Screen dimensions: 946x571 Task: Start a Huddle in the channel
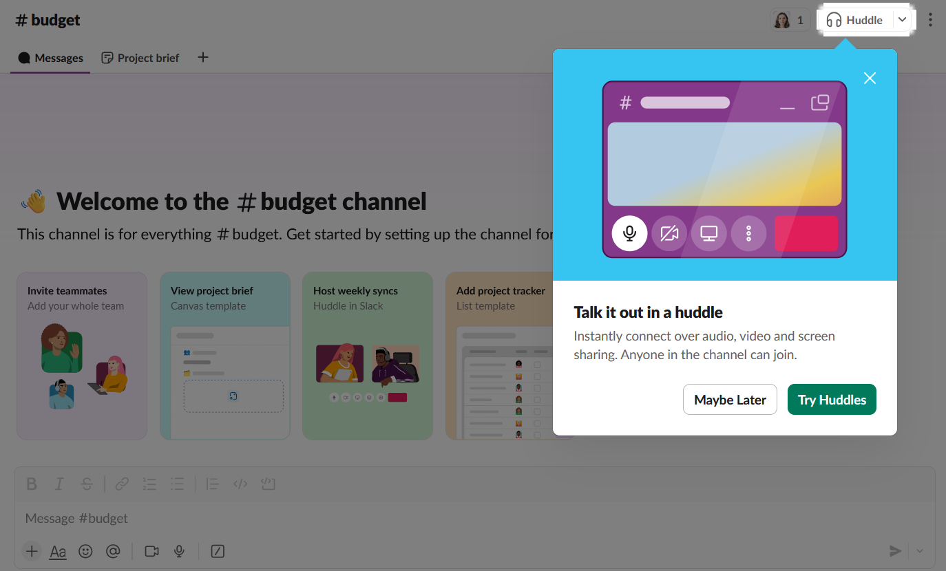pos(854,20)
